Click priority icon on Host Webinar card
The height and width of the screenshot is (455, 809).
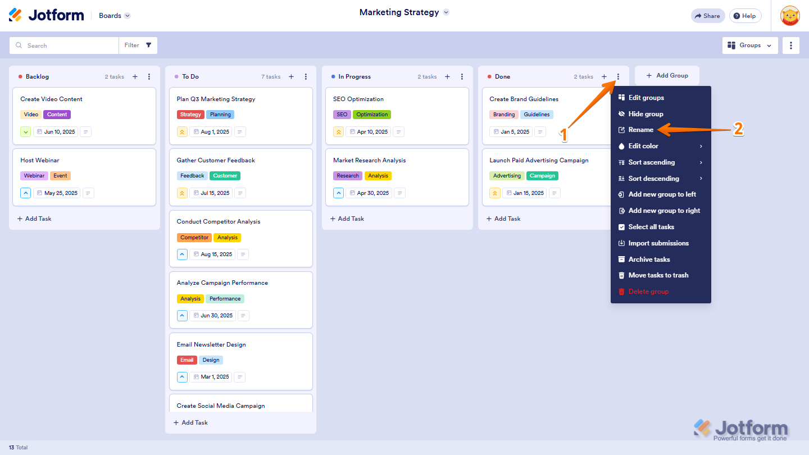[26, 193]
